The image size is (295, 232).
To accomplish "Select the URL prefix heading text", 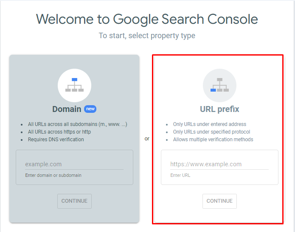I will [219, 109].
